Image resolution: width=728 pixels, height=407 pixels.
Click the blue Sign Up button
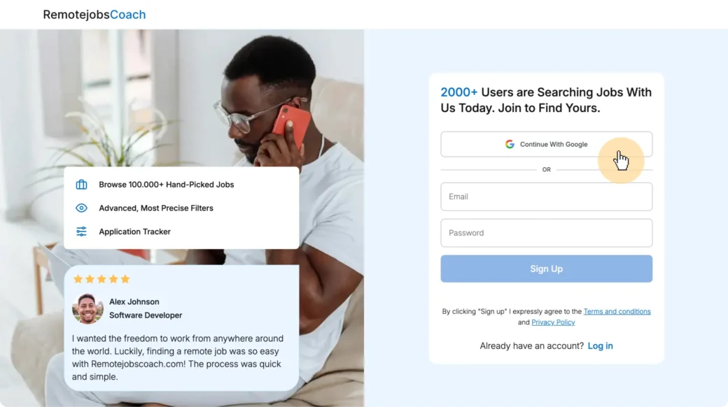coord(547,269)
